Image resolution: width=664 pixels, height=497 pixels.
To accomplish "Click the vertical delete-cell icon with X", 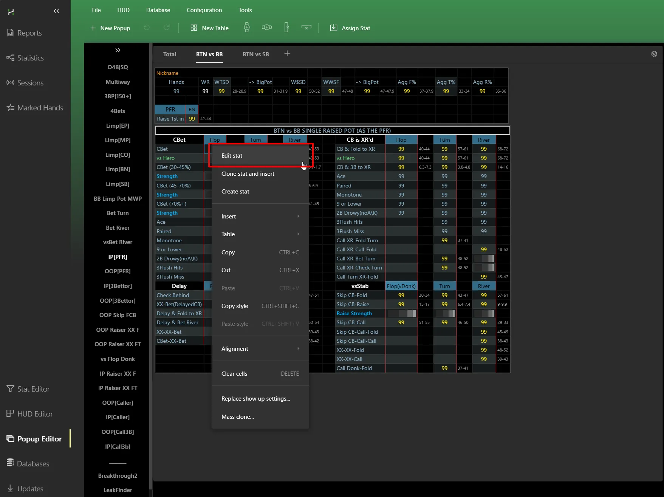I will (287, 28).
